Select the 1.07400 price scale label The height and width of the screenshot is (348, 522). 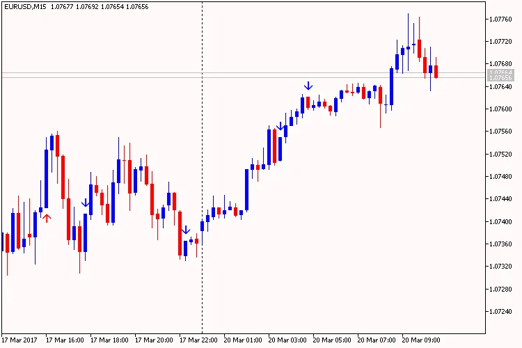501,222
